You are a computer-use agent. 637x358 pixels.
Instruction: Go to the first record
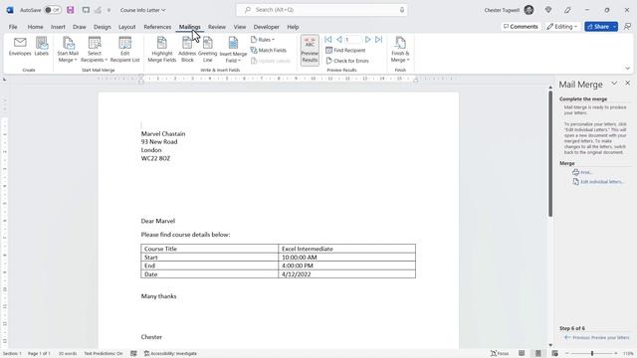(x=328, y=40)
